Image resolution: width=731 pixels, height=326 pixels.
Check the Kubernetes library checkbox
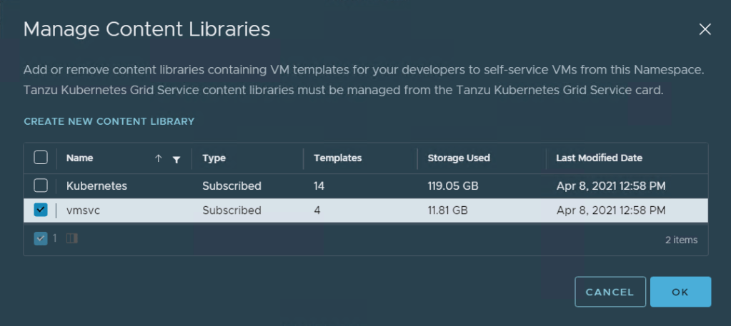pos(41,185)
